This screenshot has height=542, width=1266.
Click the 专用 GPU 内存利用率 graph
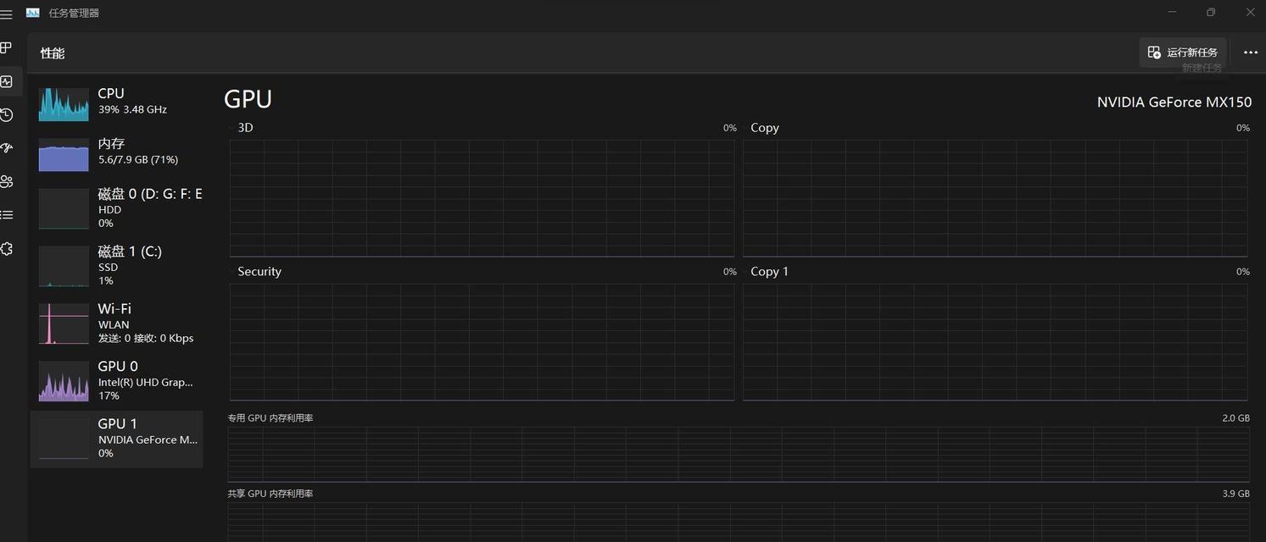point(739,454)
